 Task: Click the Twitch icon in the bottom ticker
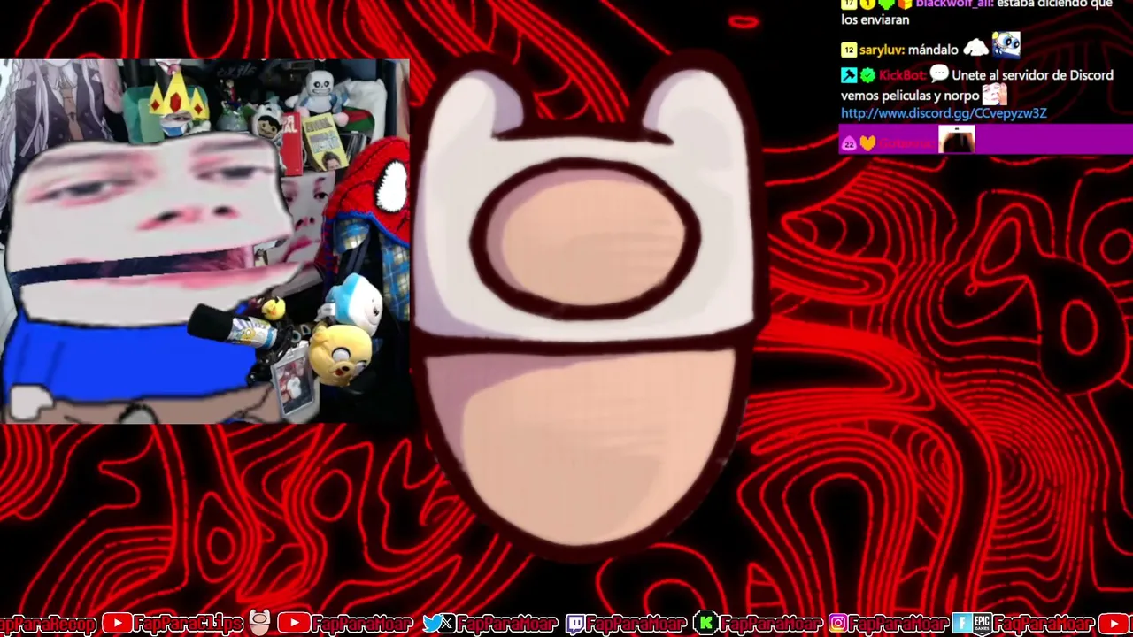[575, 624]
